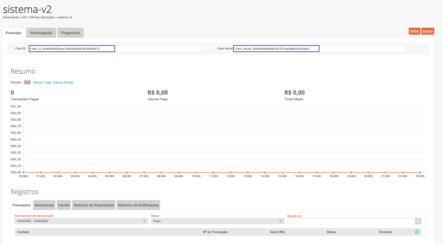Open the Assinaturas records tab
443x244 pixels.
tap(44, 205)
